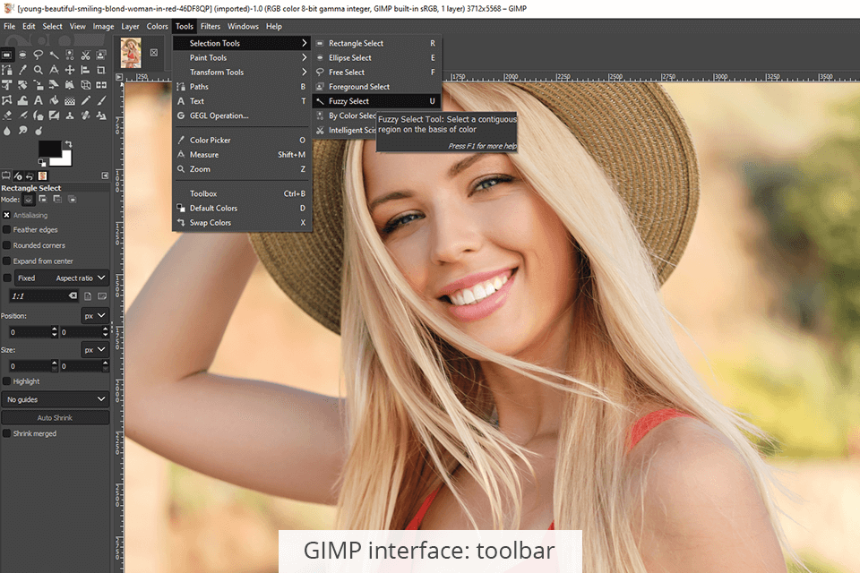The height and width of the screenshot is (573, 860).
Task: Click the white background color swatch
Action: (65, 160)
